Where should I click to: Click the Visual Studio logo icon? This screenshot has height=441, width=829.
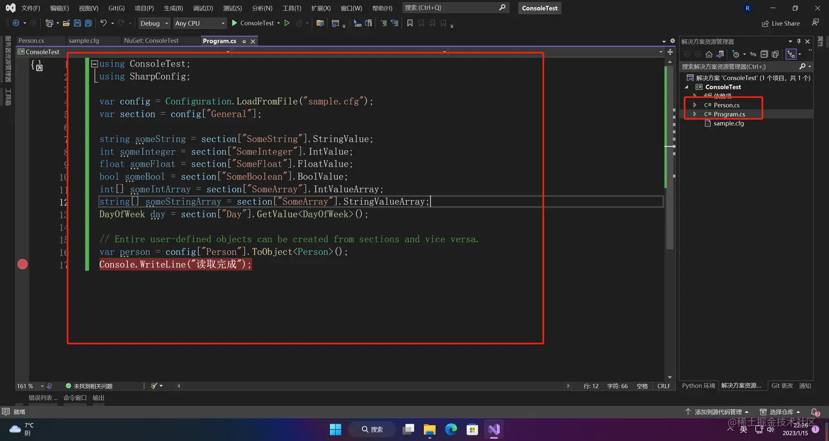(10, 8)
